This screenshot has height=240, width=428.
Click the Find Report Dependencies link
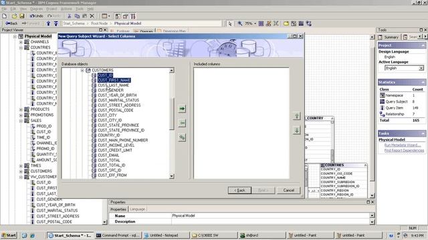(x=404, y=151)
